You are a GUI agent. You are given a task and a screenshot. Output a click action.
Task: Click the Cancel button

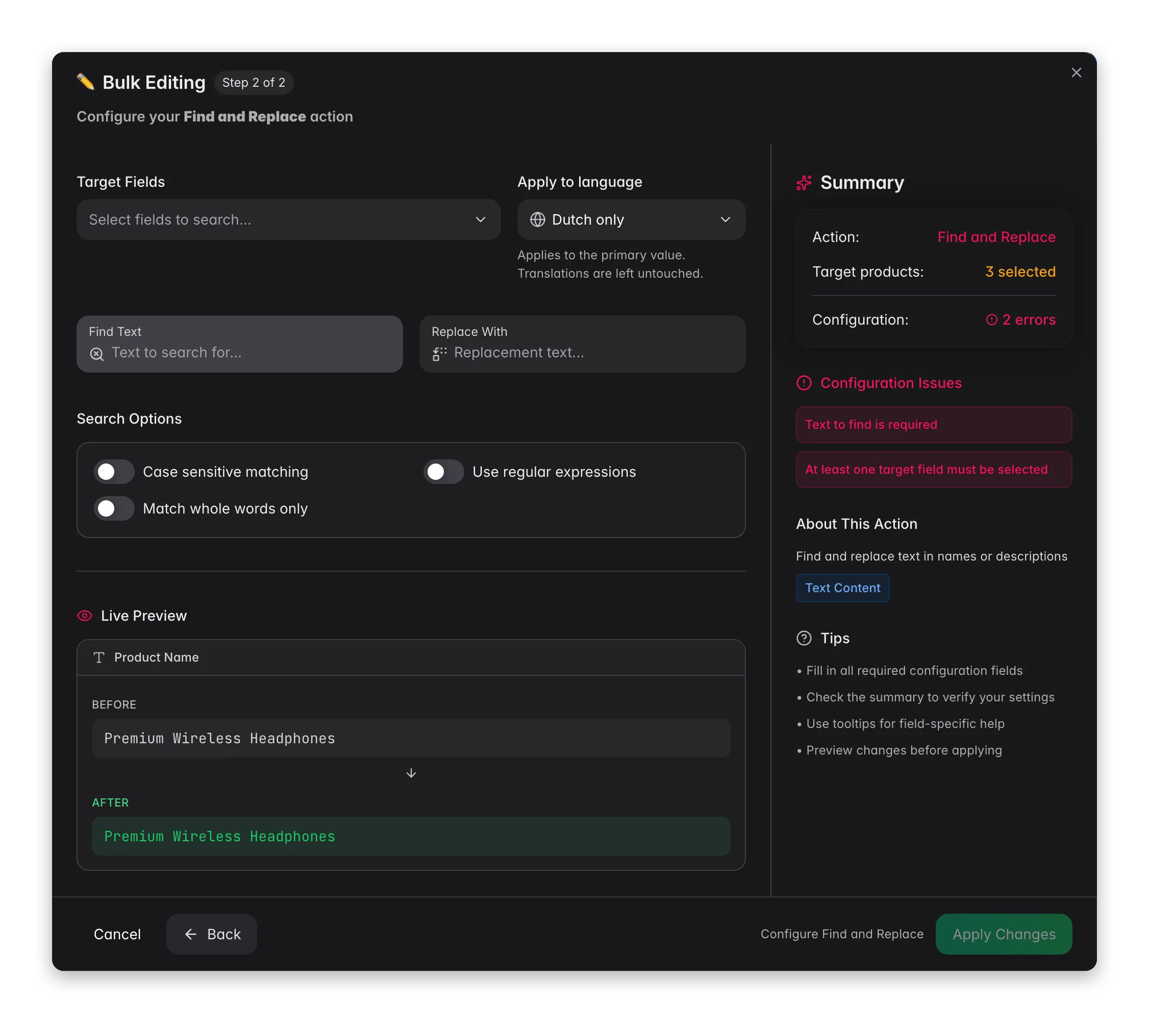pyautogui.click(x=117, y=934)
